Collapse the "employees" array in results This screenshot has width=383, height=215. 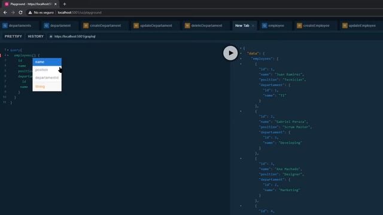click(x=241, y=59)
